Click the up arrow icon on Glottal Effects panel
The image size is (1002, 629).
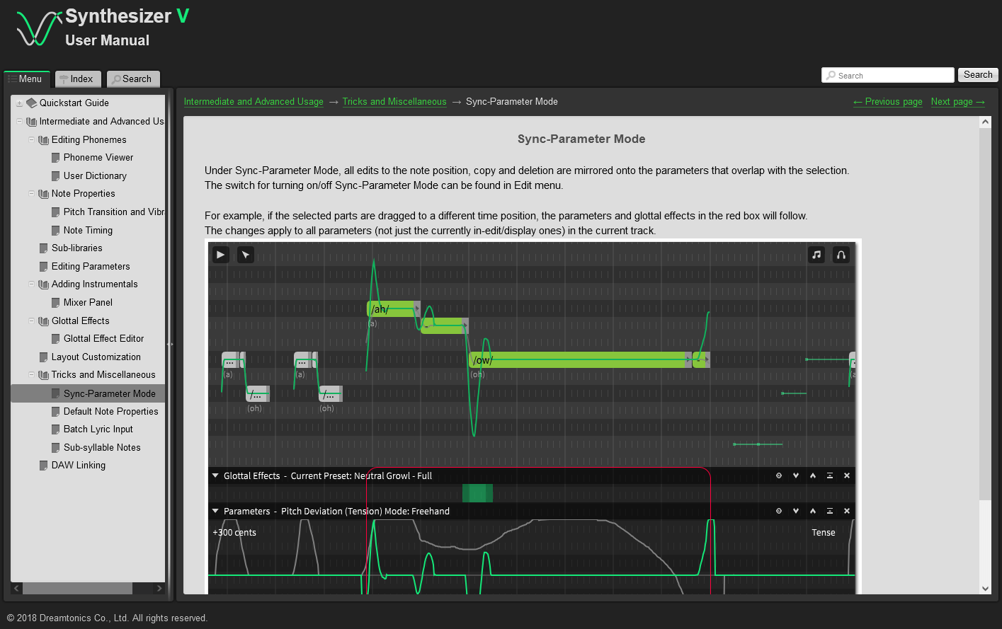click(x=813, y=475)
